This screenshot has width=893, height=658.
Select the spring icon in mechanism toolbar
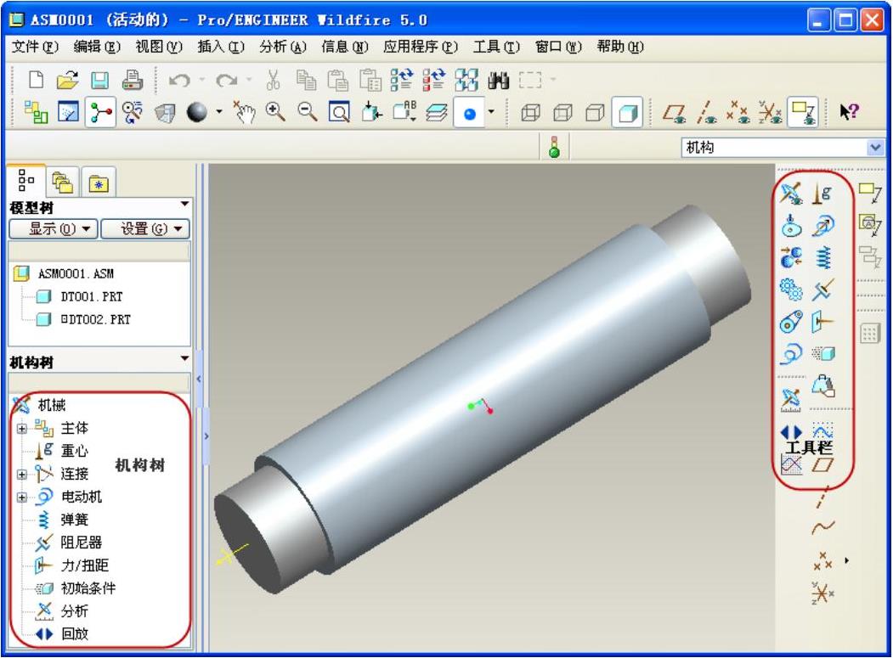pyautogui.click(x=822, y=258)
